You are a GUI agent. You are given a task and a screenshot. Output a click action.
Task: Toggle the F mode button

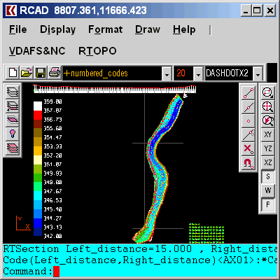(x=267, y=204)
